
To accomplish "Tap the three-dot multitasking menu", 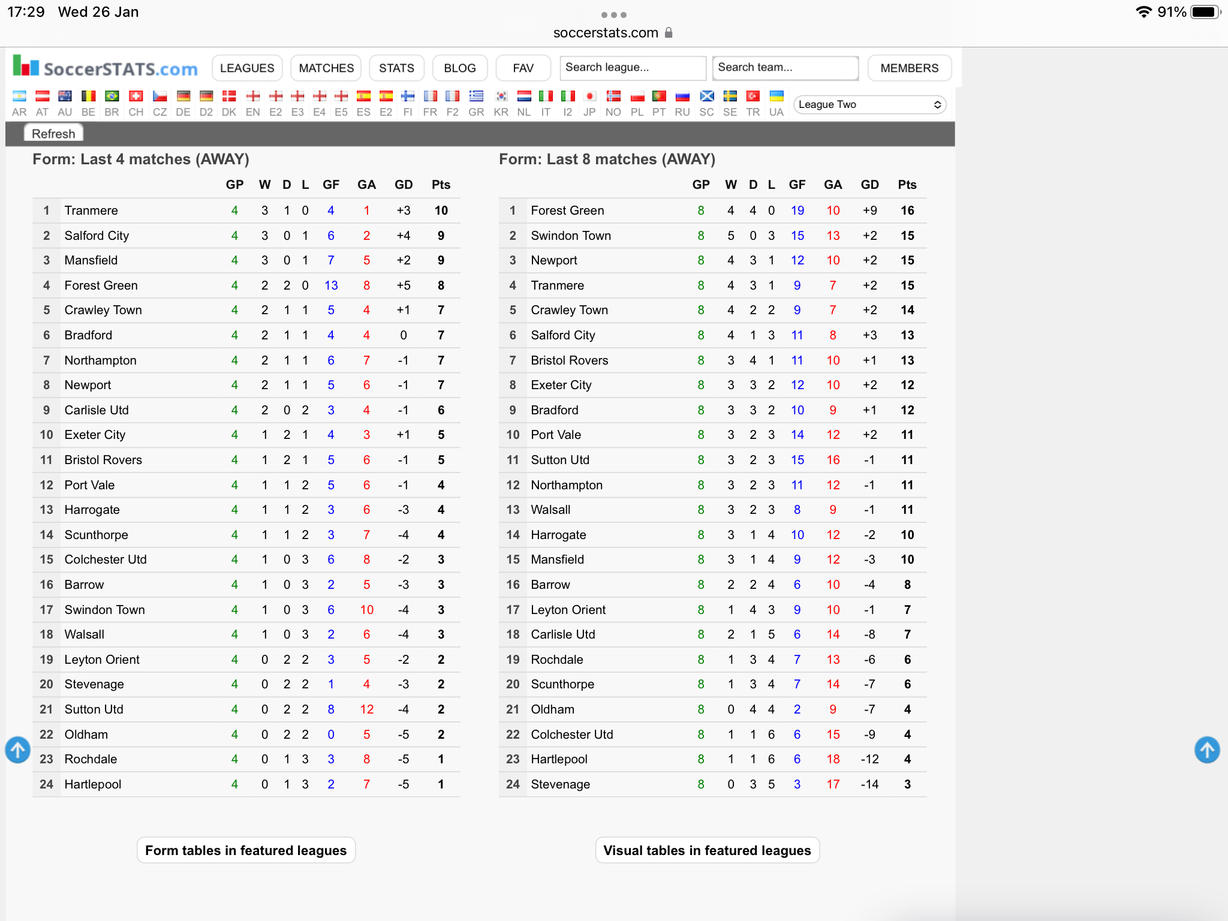I will [614, 14].
